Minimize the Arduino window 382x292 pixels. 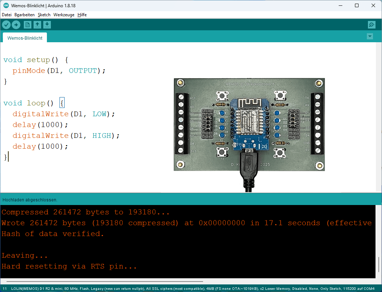click(x=341, y=5)
